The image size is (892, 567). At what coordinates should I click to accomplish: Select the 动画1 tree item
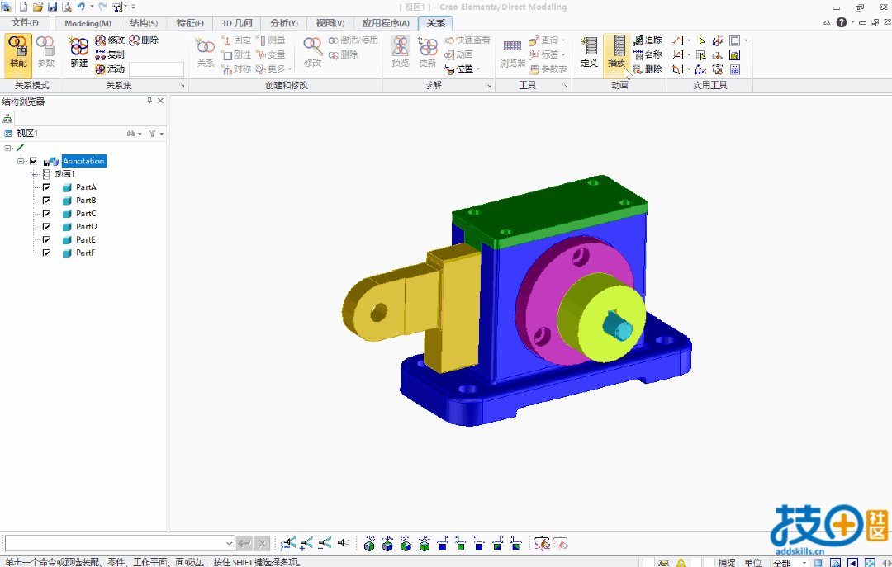[x=65, y=174]
